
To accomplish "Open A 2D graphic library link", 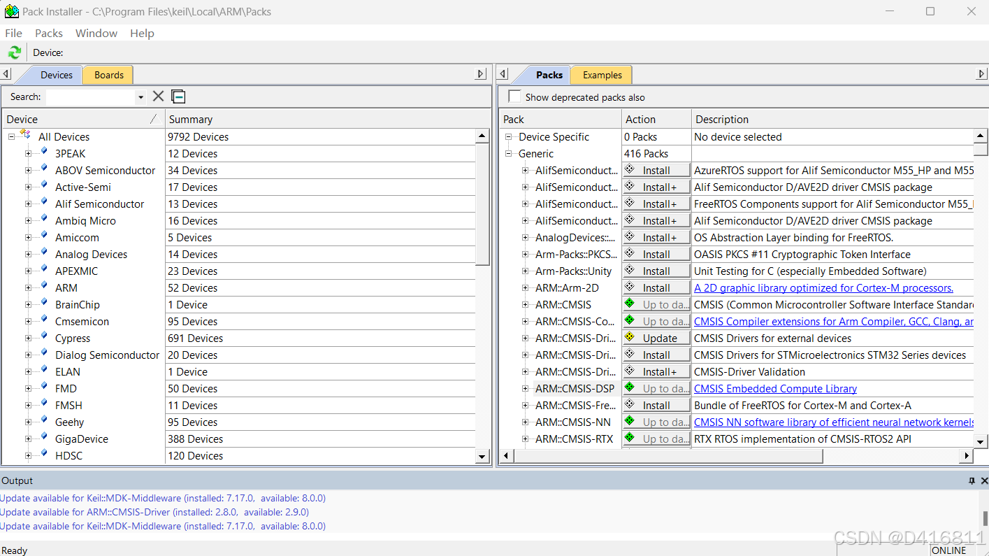I will pyautogui.click(x=823, y=288).
